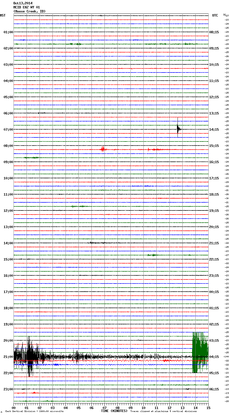Click the '15' minute label on the bottom axis

pos(208,407)
